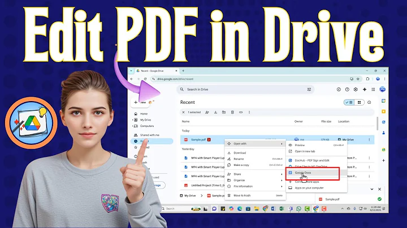
Task: Launch Word from the taskbar
Action: (274, 209)
